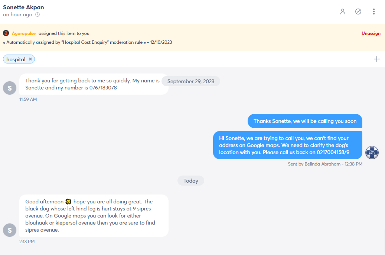This screenshot has height=255, width=385.
Task: Click the Agorapulse name link
Action: click(x=23, y=33)
